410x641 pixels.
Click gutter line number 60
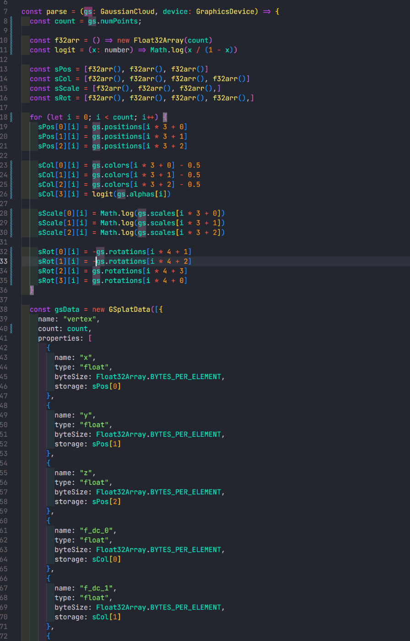point(4,521)
